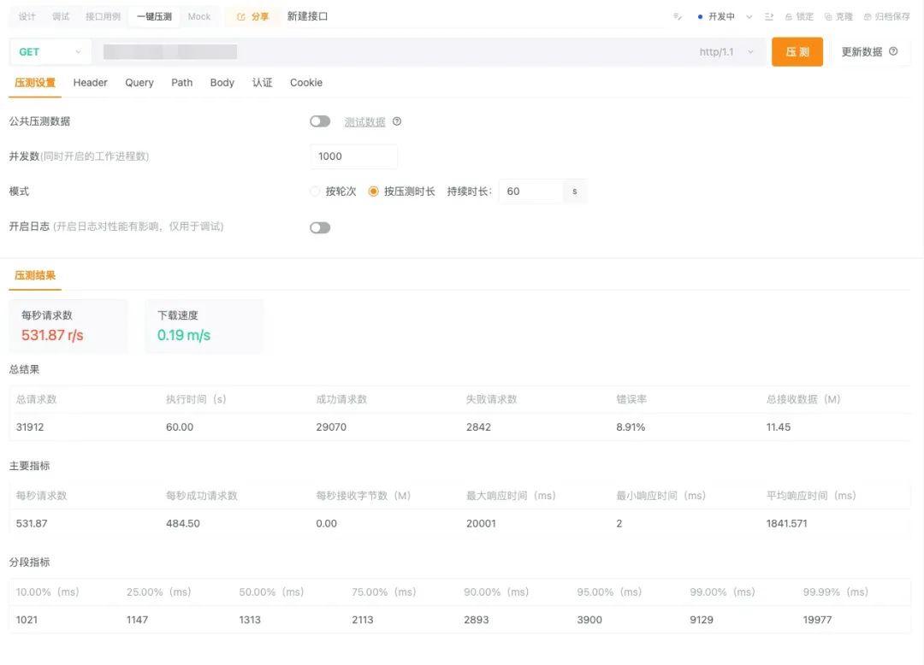Viewport: 924px width, 665px height.
Task: Click the edit description icon near 开发中
Action: pyautogui.click(x=677, y=16)
